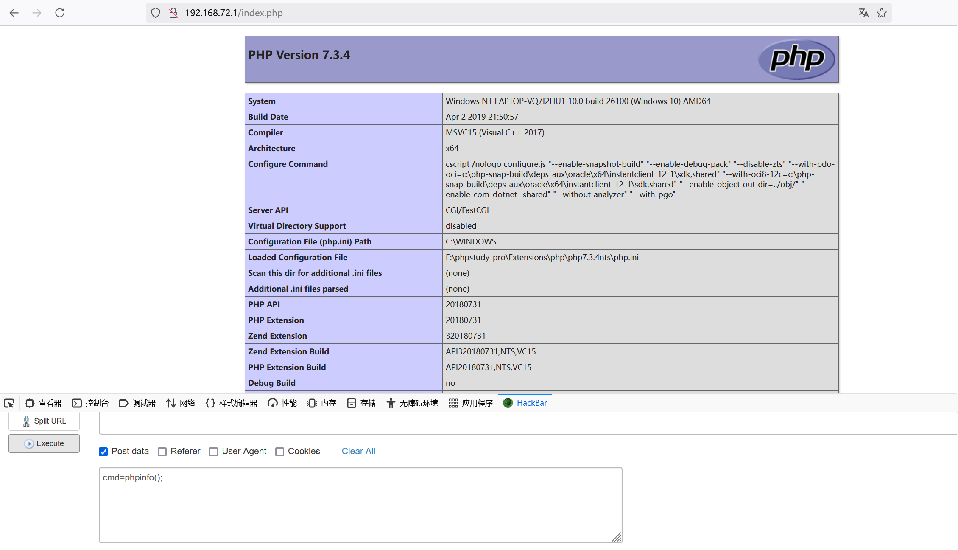Click the Zend Extension value 320180731
Image resolution: width=958 pixels, height=550 pixels.
click(x=466, y=336)
